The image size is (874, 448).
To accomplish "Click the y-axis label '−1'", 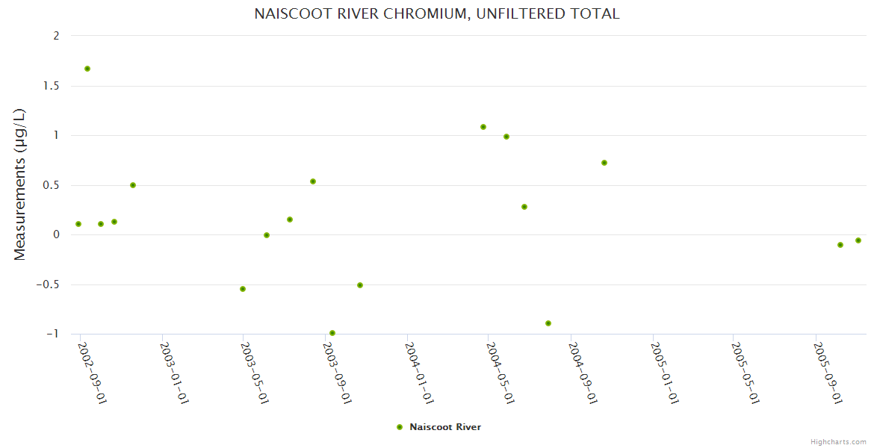I will tap(53, 334).
